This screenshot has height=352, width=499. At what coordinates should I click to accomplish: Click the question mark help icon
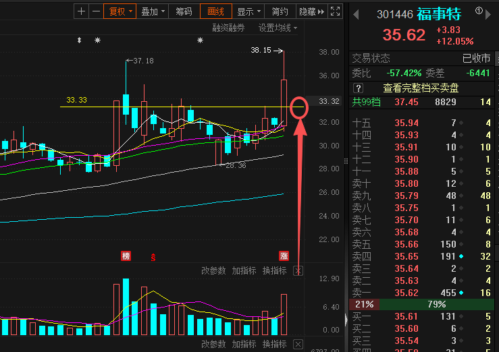359,88
